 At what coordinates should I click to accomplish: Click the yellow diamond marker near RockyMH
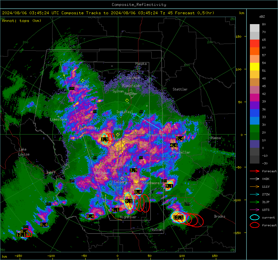[x=82, y=81]
